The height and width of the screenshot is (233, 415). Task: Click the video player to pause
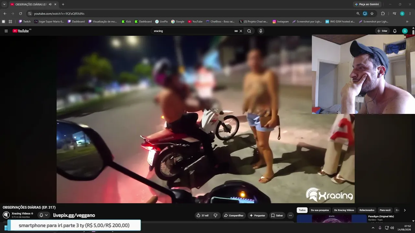click(x=206, y=119)
